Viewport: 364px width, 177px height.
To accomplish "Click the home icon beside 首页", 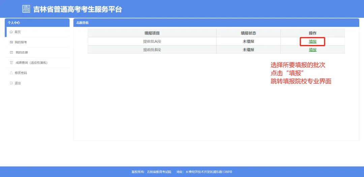I will (x=11, y=32).
